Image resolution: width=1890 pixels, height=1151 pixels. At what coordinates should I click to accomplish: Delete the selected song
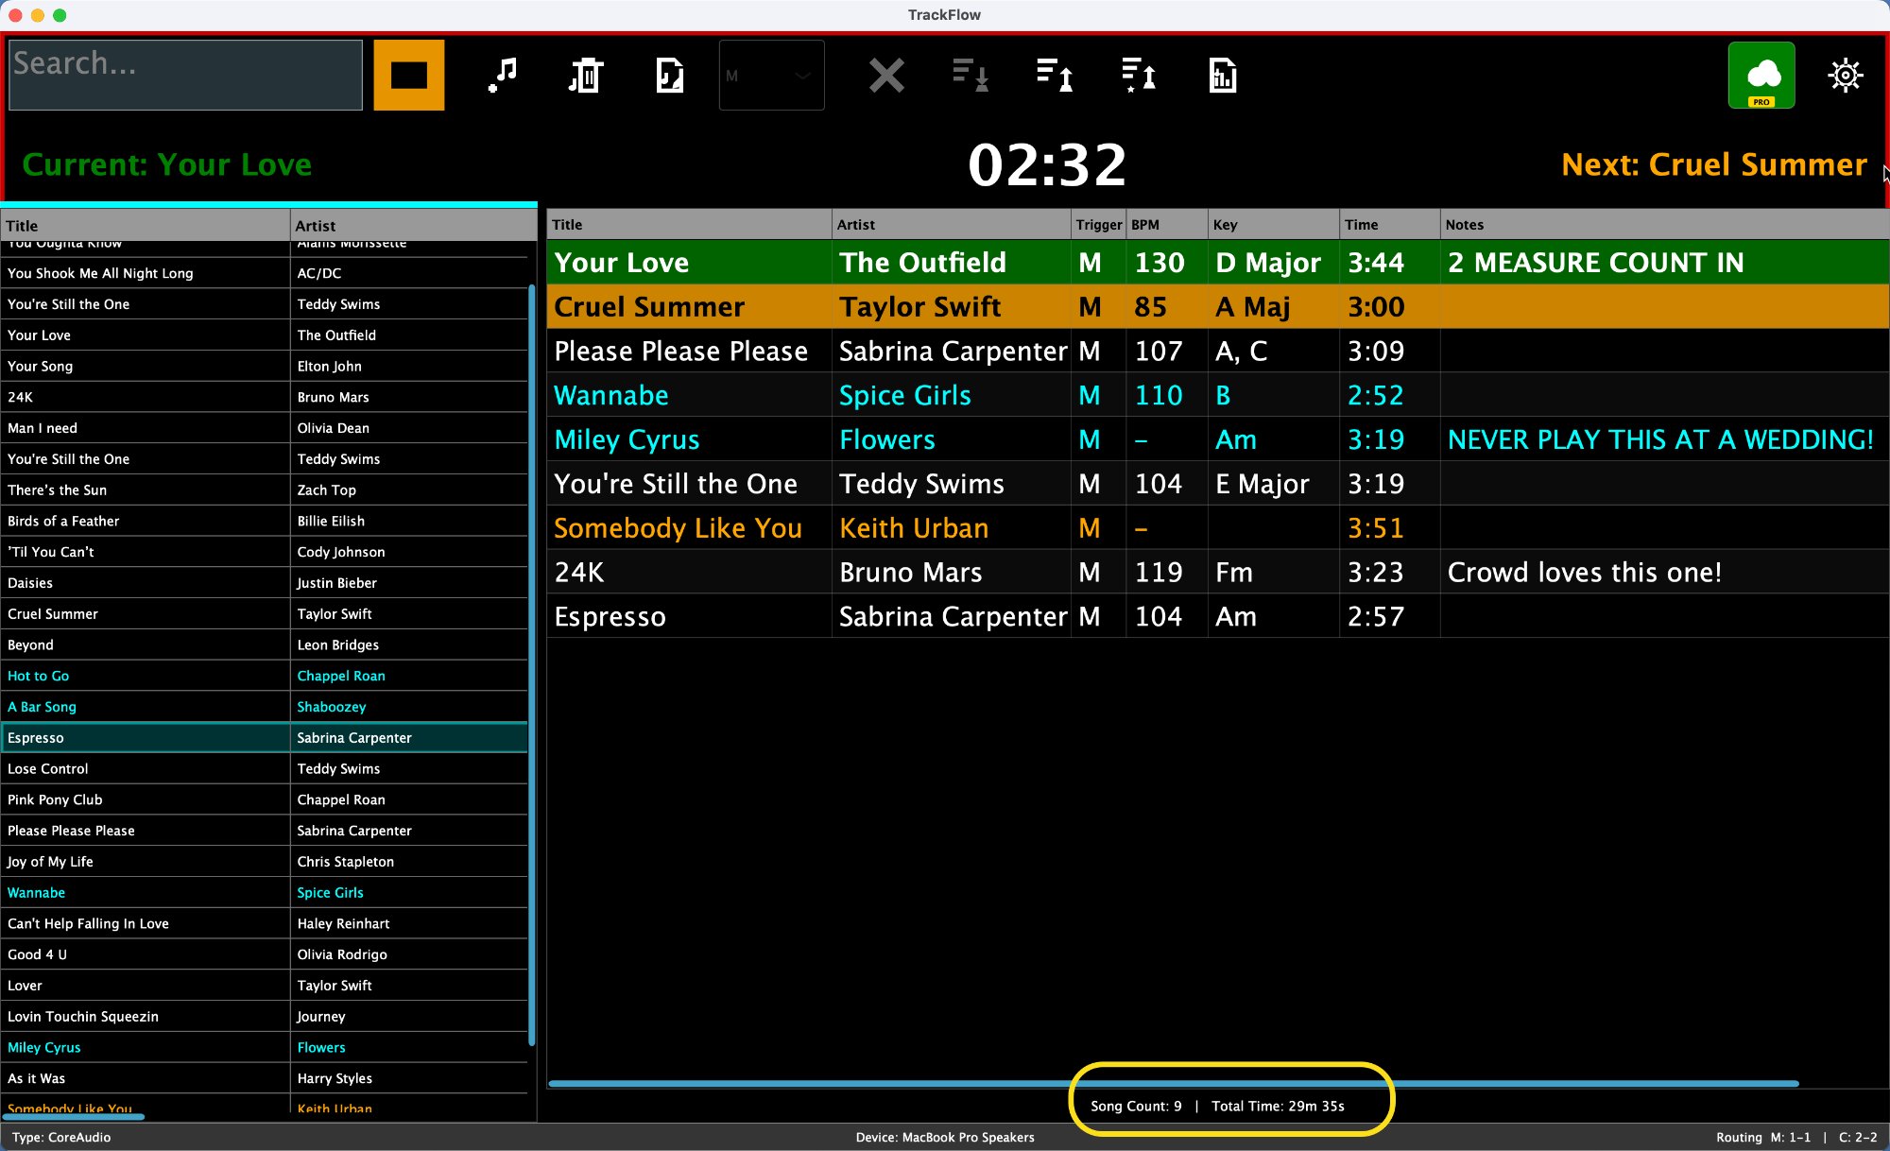(585, 75)
